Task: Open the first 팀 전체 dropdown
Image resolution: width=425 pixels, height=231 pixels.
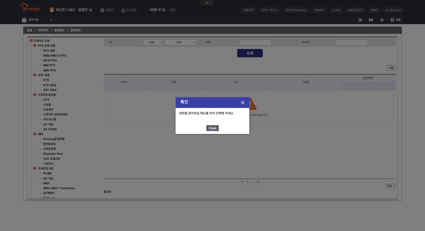Action: tap(153, 42)
